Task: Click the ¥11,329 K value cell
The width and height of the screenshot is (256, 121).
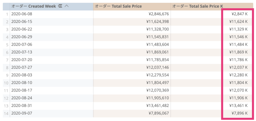Action: point(212,29)
